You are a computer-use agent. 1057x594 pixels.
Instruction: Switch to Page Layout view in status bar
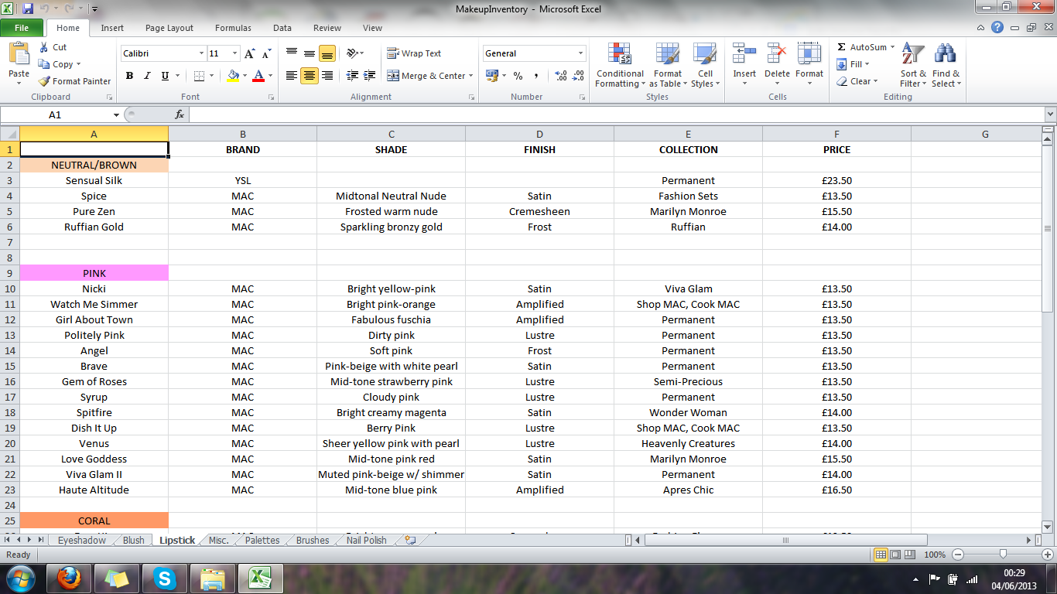(895, 555)
